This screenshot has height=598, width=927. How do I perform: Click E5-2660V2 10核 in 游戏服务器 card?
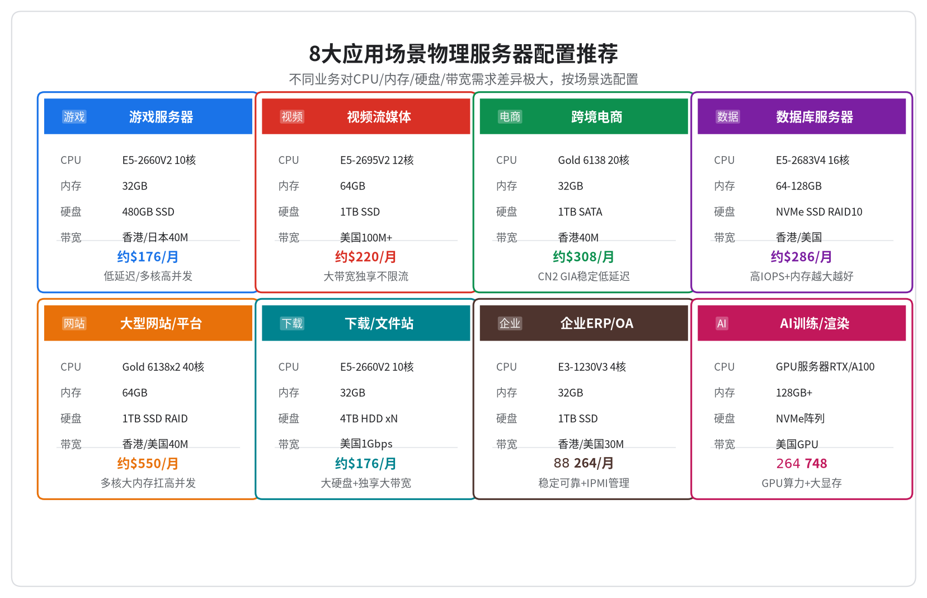tap(159, 160)
